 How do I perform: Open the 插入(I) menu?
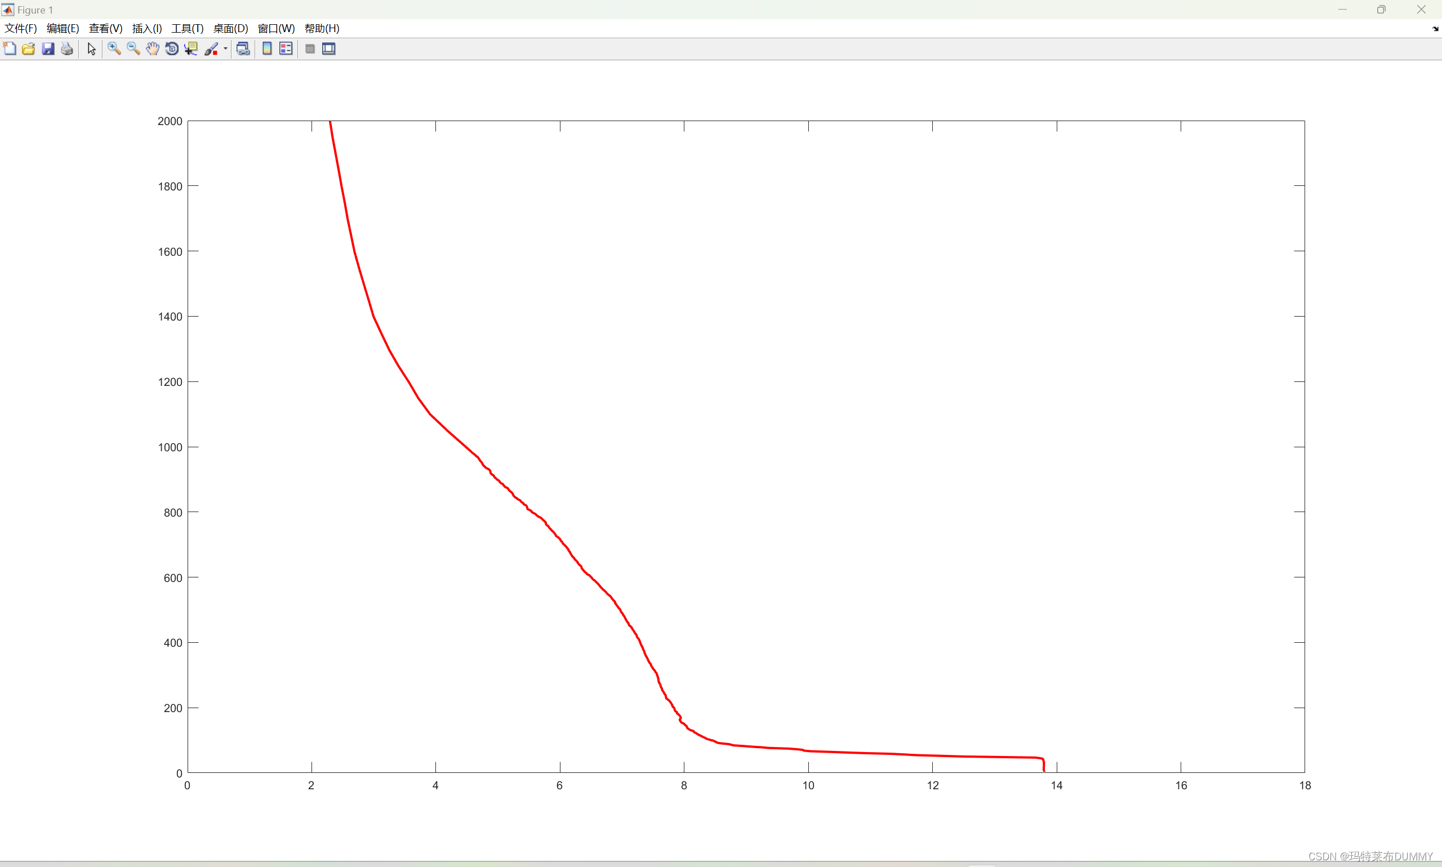coord(146,29)
